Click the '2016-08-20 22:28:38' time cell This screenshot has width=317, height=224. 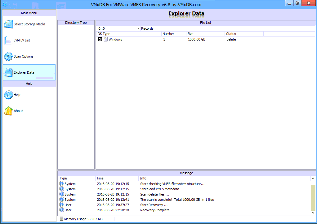click(x=113, y=210)
